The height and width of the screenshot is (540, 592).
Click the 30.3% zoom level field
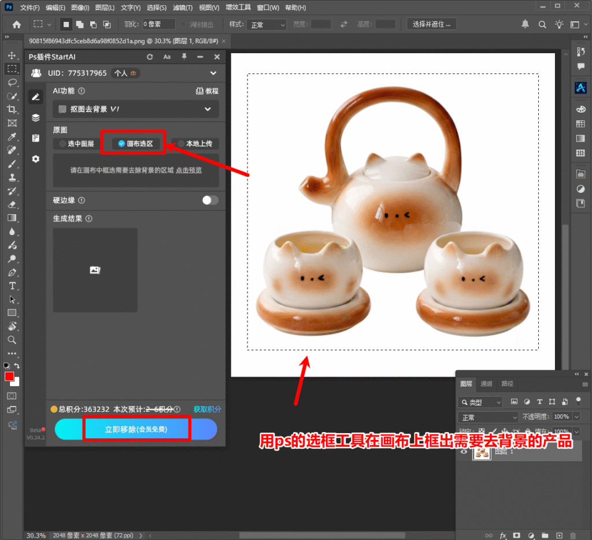[x=36, y=535]
